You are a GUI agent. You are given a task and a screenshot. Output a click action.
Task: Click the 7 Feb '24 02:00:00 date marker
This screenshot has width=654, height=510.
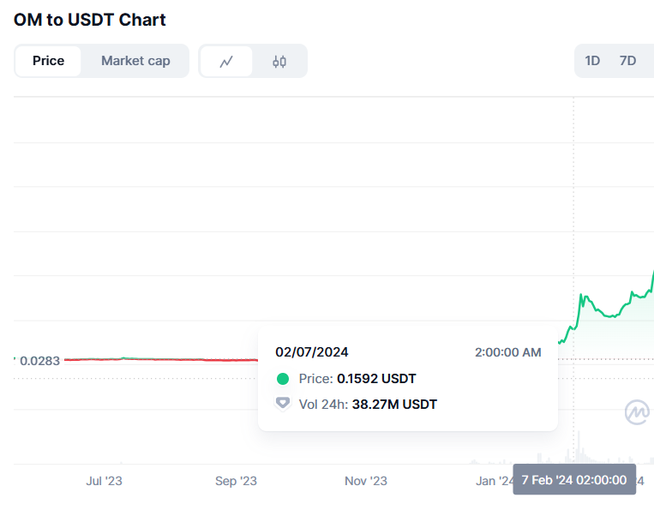click(574, 479)
